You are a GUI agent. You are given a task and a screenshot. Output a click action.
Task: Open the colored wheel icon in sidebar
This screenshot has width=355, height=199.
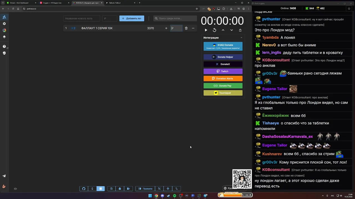coord(4,30)
